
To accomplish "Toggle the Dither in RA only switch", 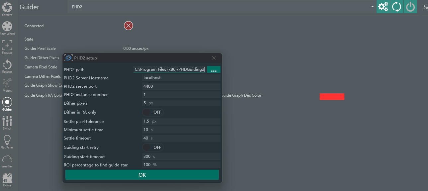I will pyautogui.click(x=153, y=112).
